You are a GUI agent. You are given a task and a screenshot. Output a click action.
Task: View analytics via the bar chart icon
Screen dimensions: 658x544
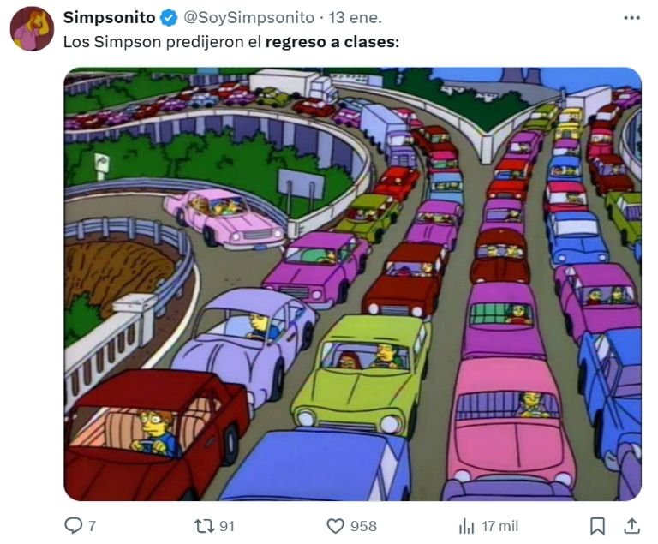coord(466,525)
